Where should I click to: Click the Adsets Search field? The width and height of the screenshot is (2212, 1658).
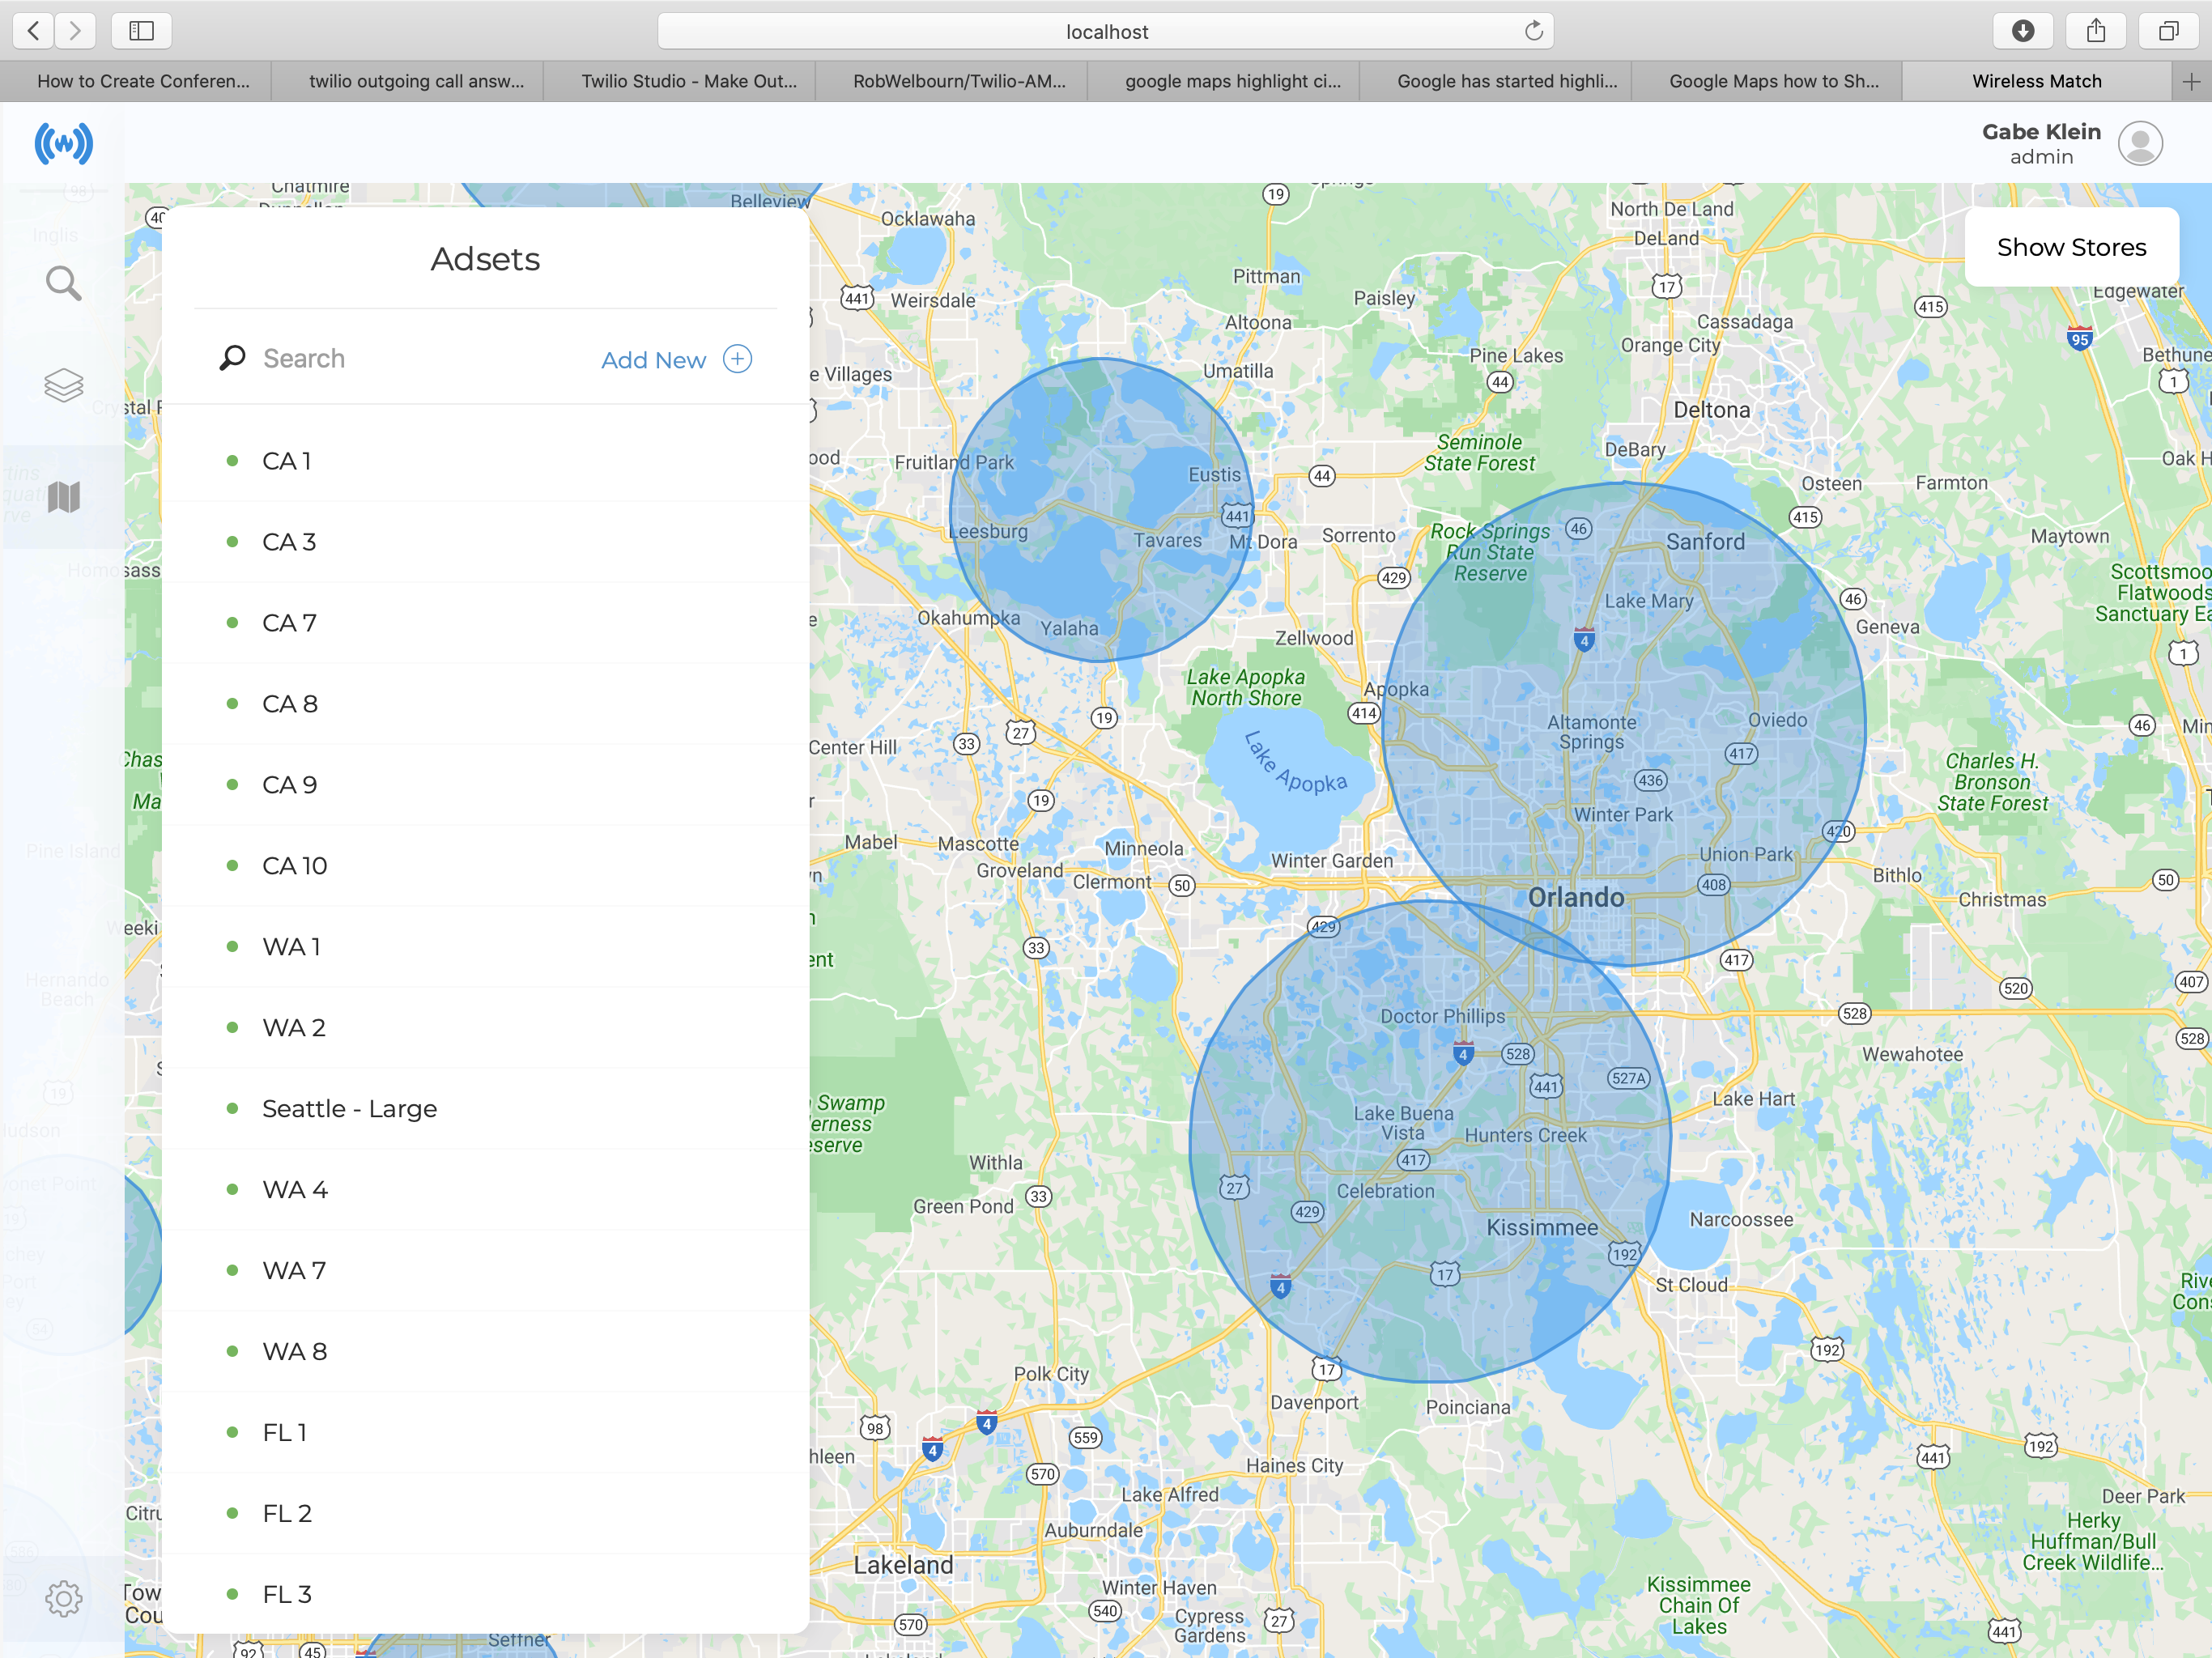(x=400, y=359)
